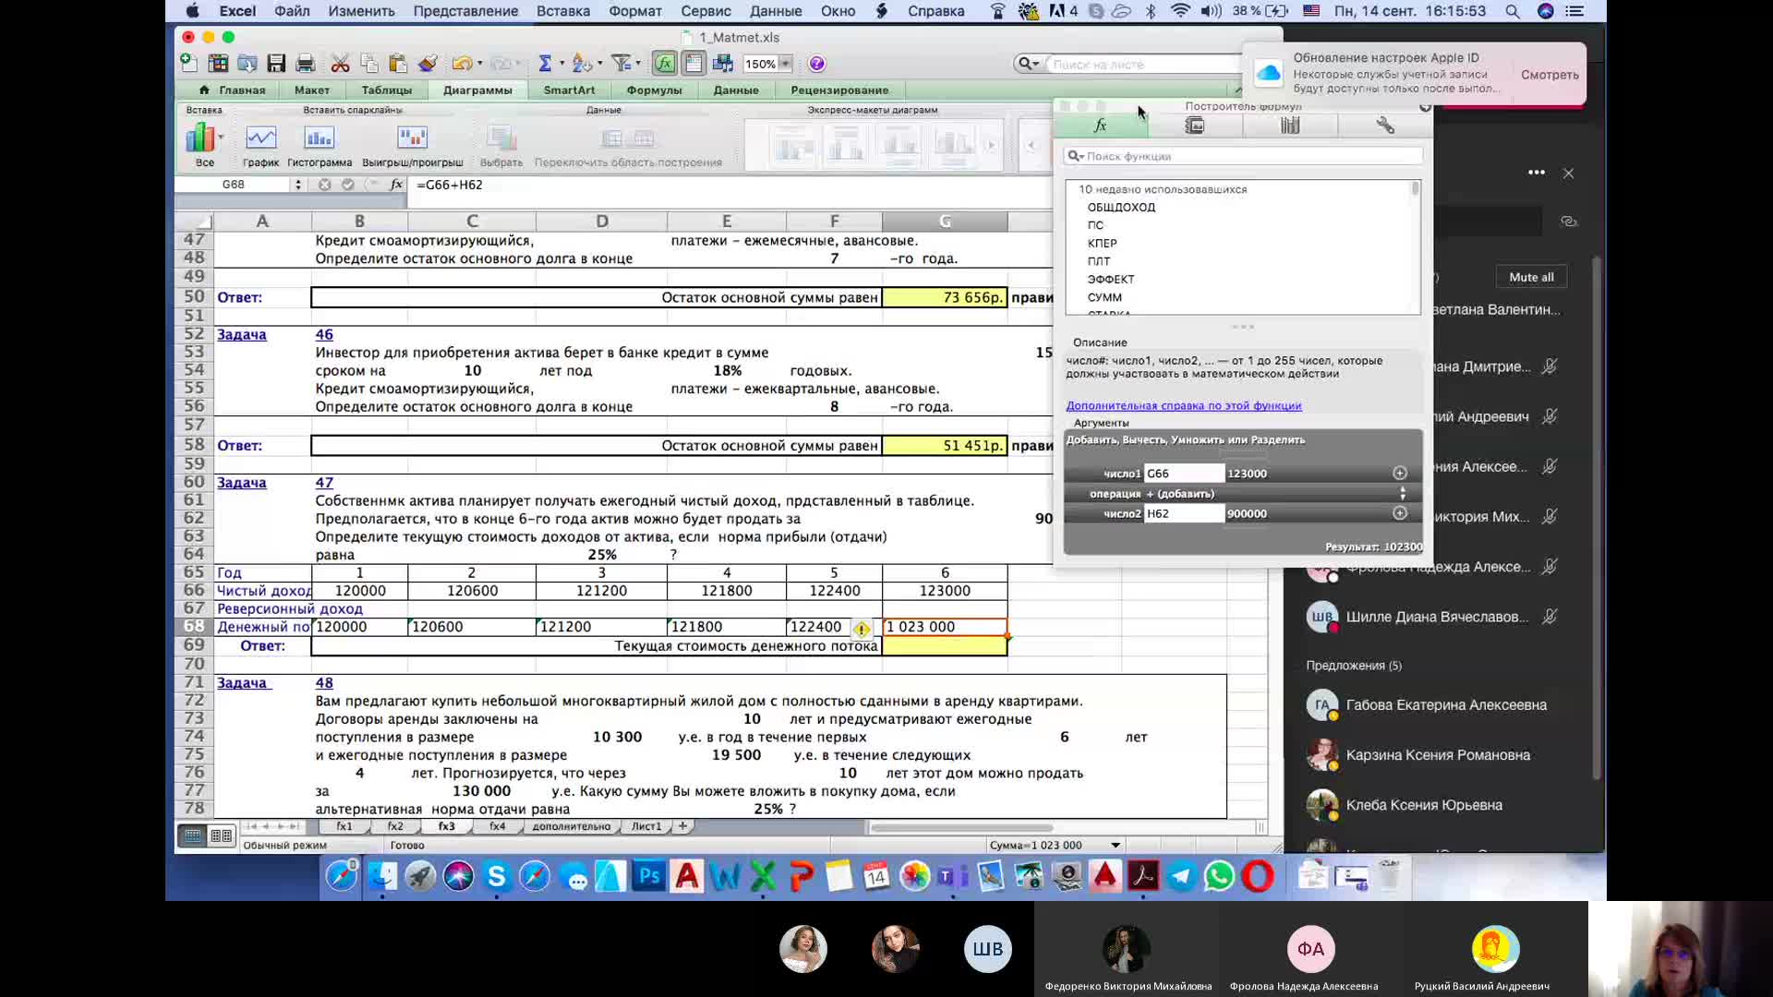Open the Сумма status bar dropdown arrow
This screenshot has width=1773, height=997.
click(1116, 846)
